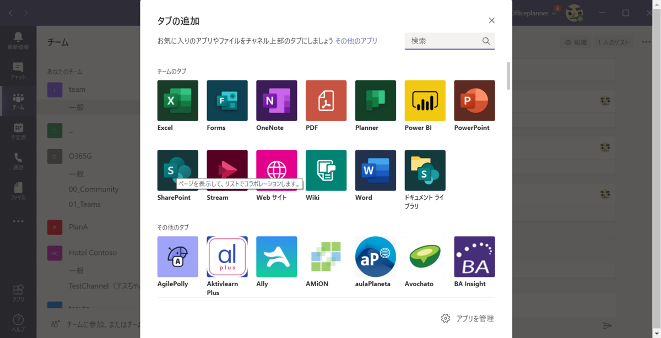The height and width of the screenshot is (338, 661).
Task: Choose the Aktivlearn Plus app tile
Action: coord(227,257)
